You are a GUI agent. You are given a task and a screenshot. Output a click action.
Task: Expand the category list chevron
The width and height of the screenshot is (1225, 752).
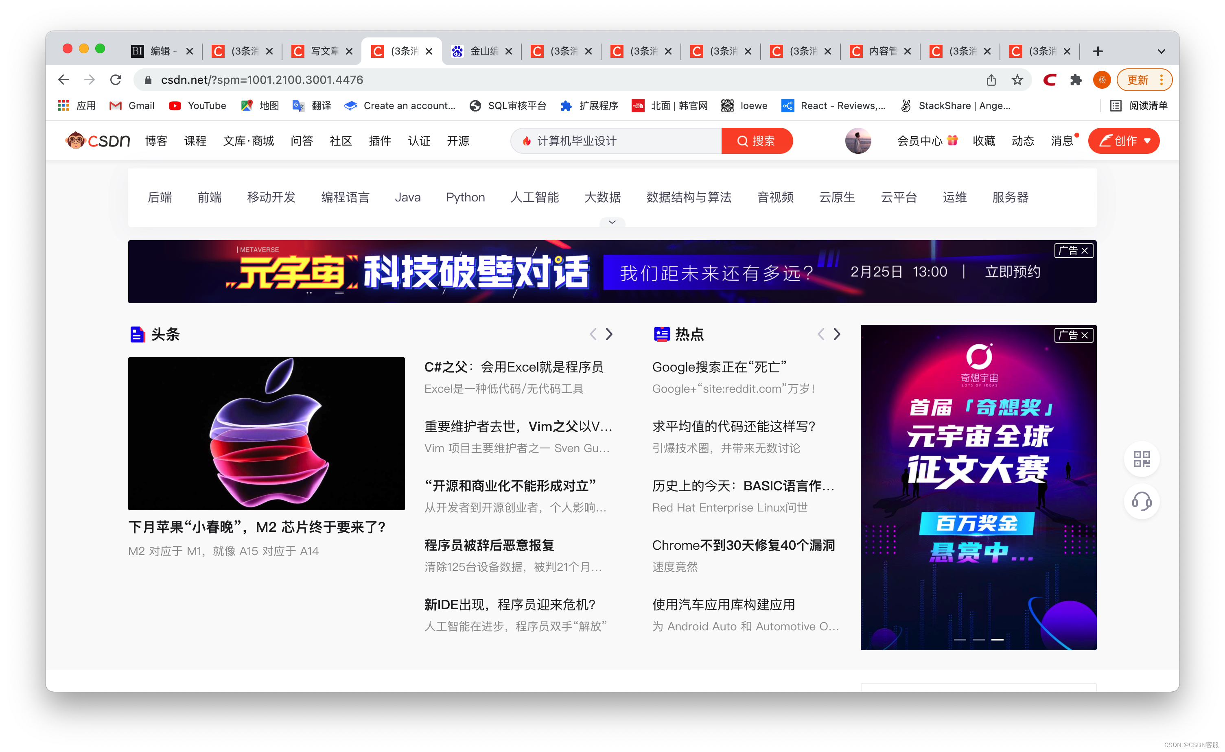click(612, 222)
